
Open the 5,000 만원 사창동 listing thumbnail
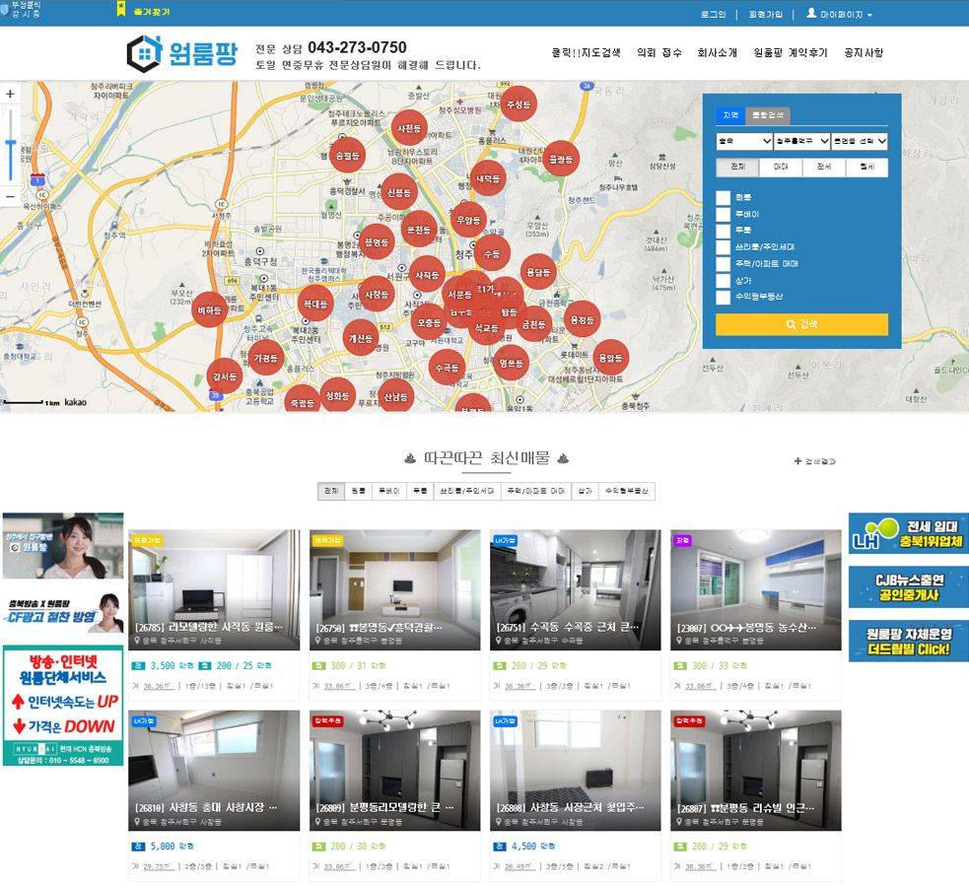point(214,771)
